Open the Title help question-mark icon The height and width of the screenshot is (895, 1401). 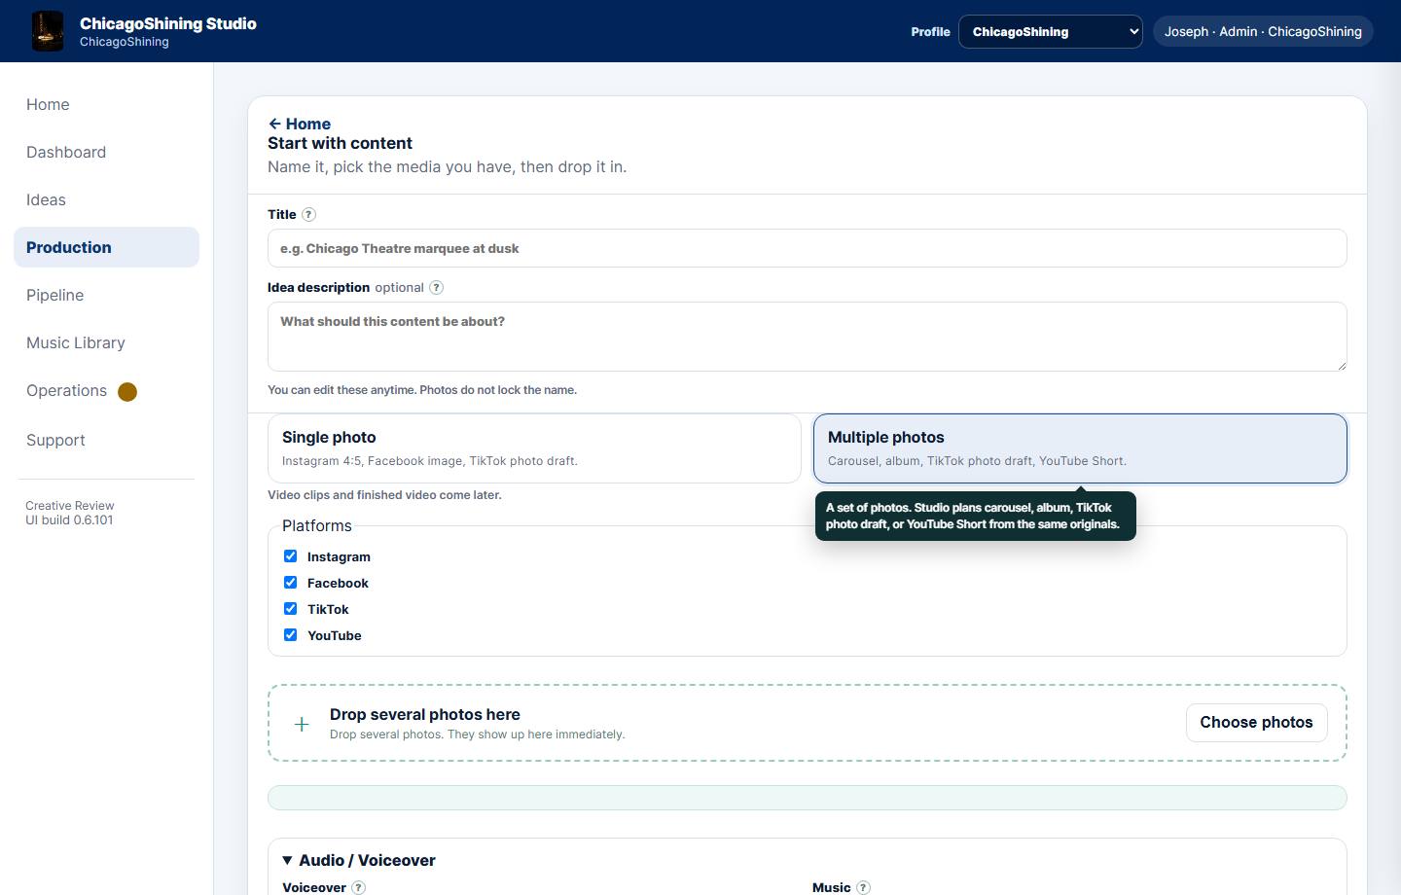[308, 214]
